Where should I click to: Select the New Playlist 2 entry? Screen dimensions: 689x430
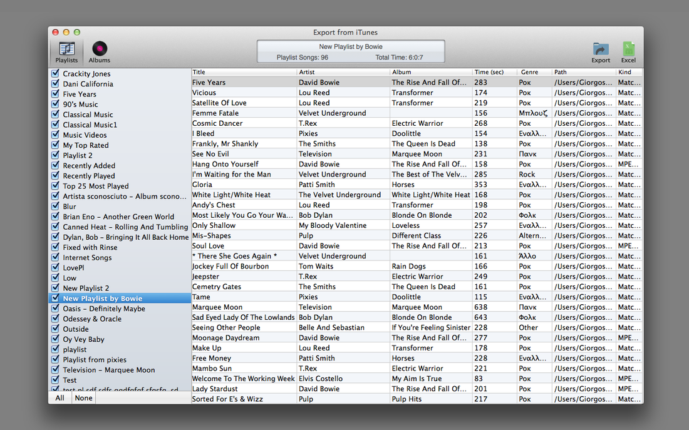point(86,288)
